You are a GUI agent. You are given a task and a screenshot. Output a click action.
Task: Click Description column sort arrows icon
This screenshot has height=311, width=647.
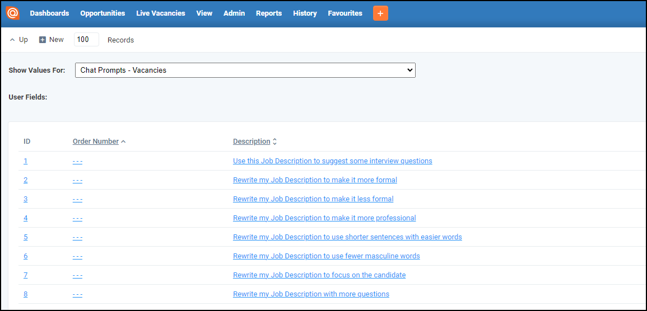tap(275, 142)
